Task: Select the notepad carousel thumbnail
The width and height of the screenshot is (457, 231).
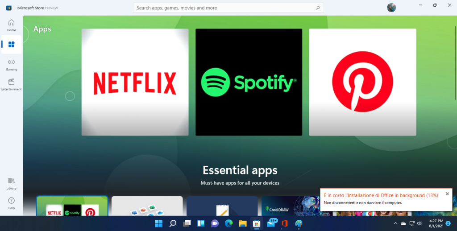Action: 222,206
